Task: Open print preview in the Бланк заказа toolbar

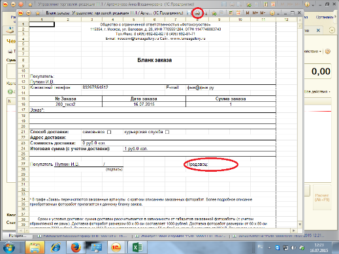Action: (x=205, y=13)
